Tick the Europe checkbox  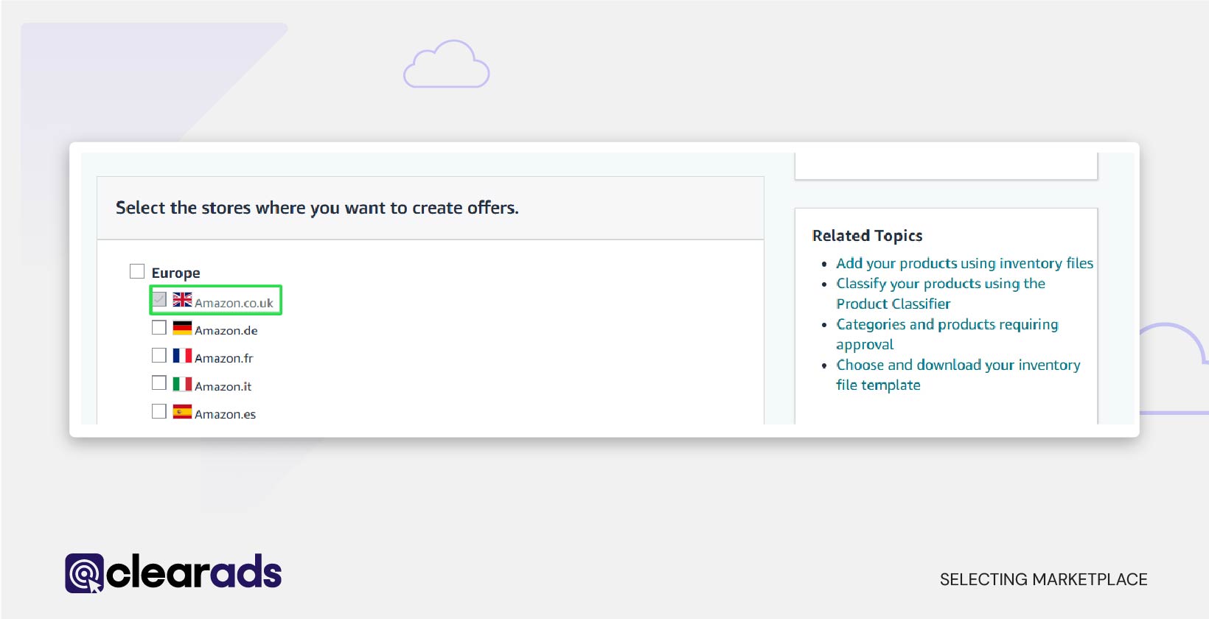point(137,271)
